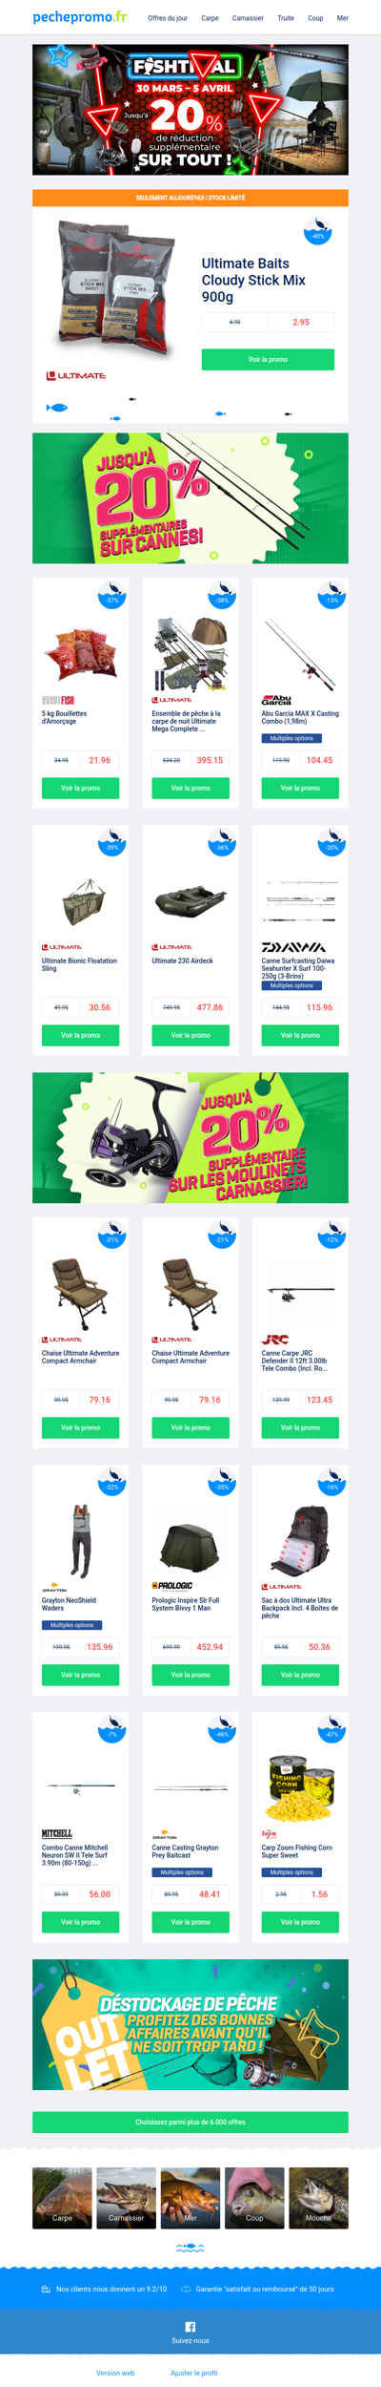Click the Abu Garcia brand logo
381x2387 pixels.
coord(277,700)
